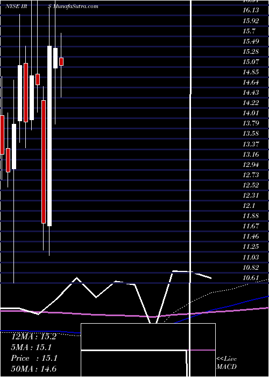Click the 12.31 price axis label
Image resolution: width=269 pixels, height=377 pixels.
pyautogui.click(x=251, y=195)
